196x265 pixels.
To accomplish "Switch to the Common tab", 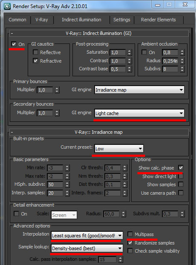I will point(17,20).
